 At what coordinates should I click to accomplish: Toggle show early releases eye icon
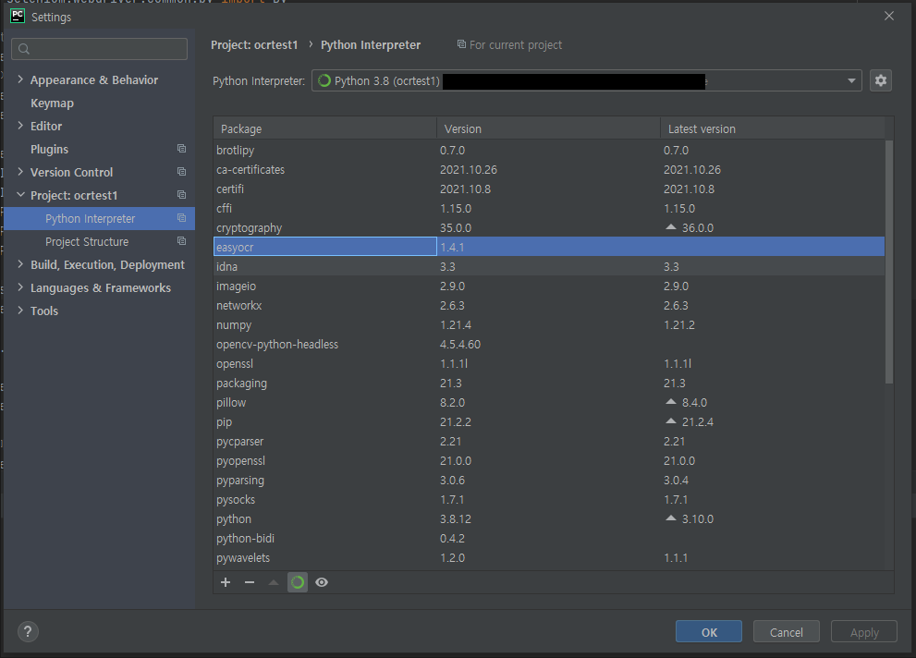[x=322, y=582]
